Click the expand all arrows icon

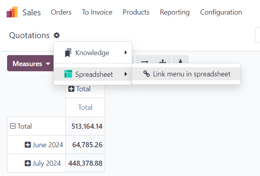pyautogui.click(x=162, y=61)
